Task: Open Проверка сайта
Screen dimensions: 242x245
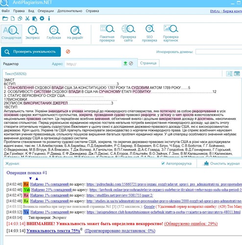Action: (128, 33)
